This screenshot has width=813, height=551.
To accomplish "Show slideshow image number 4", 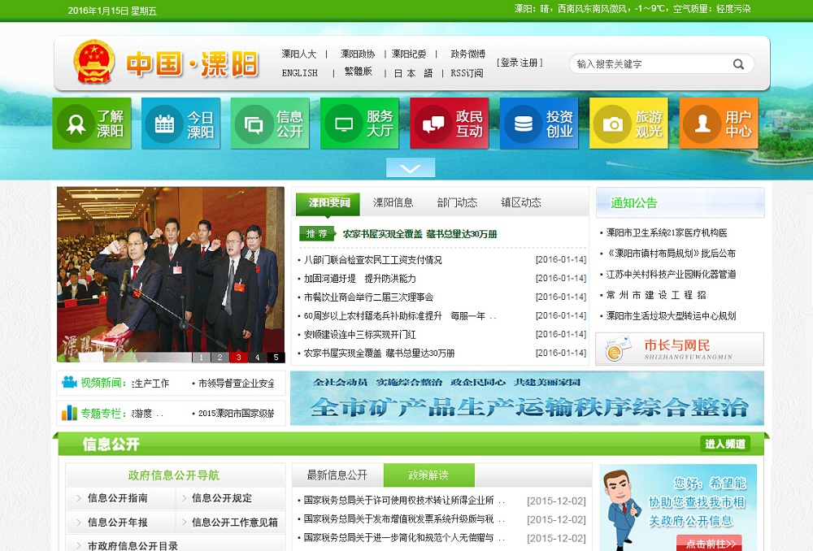I will click(257, 357).
